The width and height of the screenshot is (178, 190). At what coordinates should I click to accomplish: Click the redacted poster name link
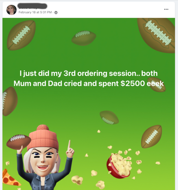coord(32,6)
